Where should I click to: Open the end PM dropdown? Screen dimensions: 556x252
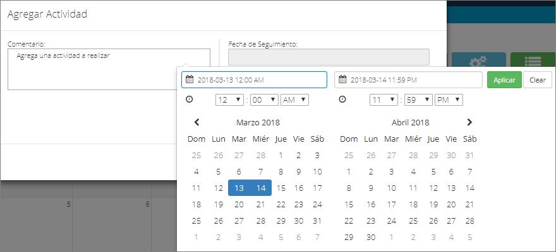click(x=449, y=100)
